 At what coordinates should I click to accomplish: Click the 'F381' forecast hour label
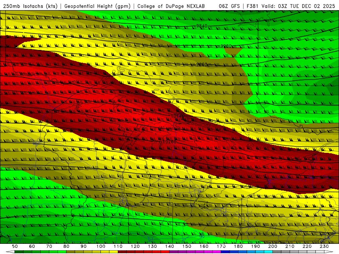252,6
